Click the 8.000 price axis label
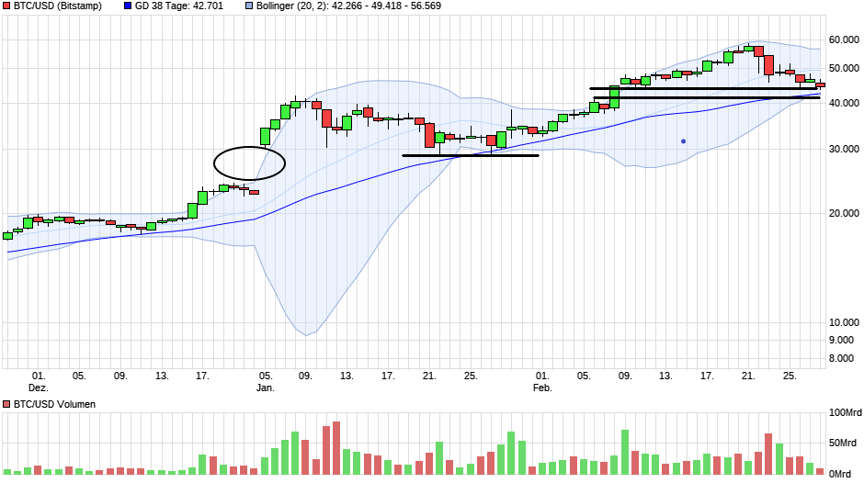The height and width of the screenshot is (483, 864). point(841,358)
